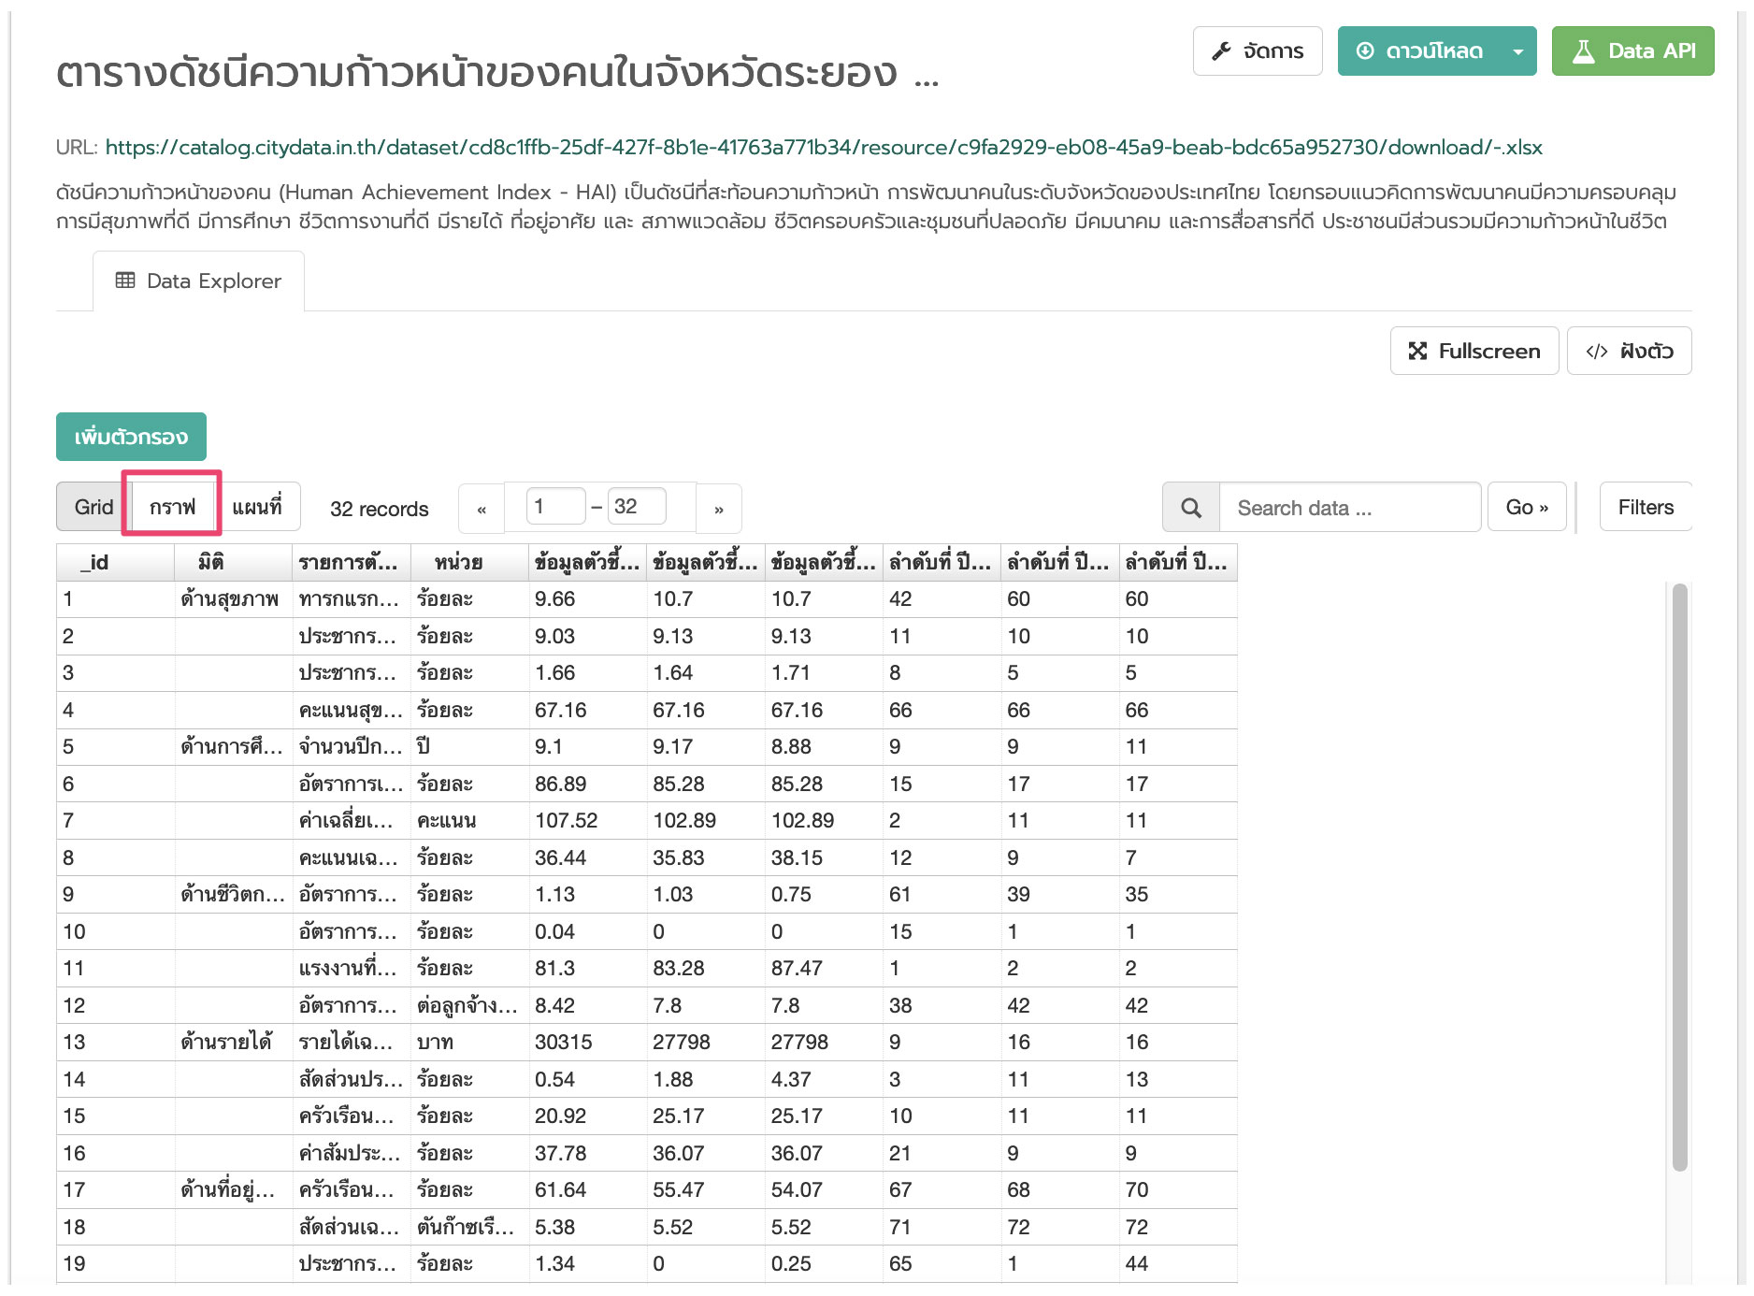Click the เพิ่มตัวกรอง add filter button
Image resolution: width=1754 pixels, height=1296 pixels.
pos(131,437)
